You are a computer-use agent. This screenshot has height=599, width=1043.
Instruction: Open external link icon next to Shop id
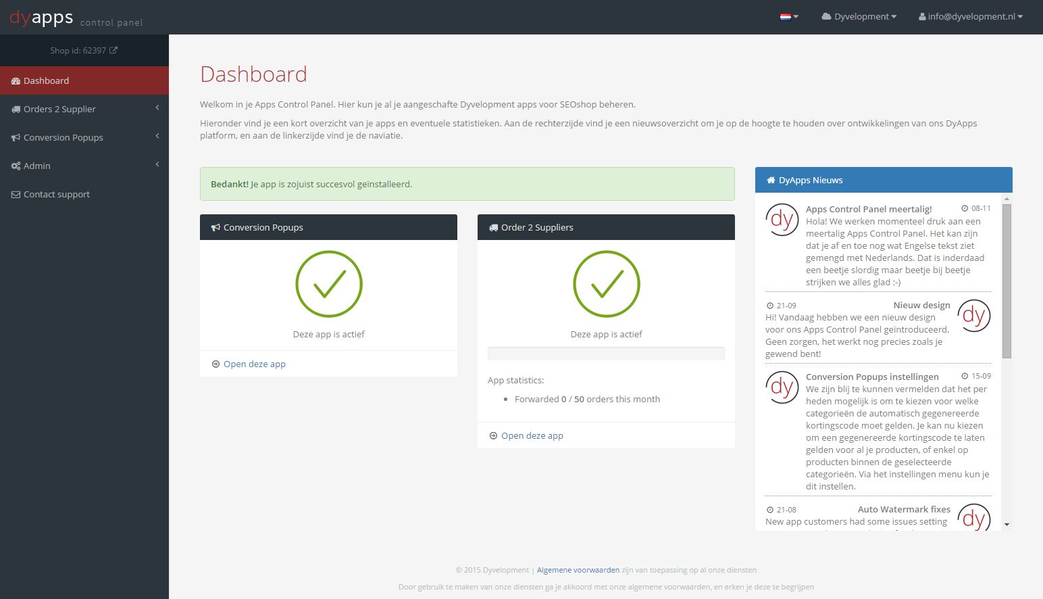(x=113, y=50)
